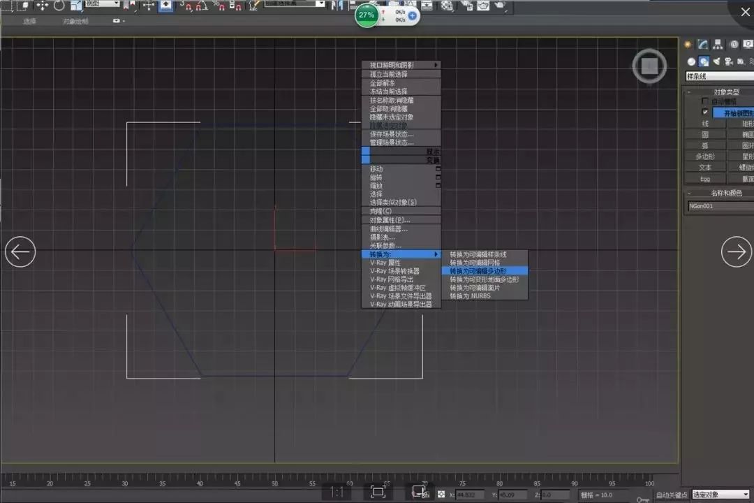The width and height of the screenshot is (754, 503).
Task: Choose 转换为 NURBS in submenu
Action: click(485, 296)
